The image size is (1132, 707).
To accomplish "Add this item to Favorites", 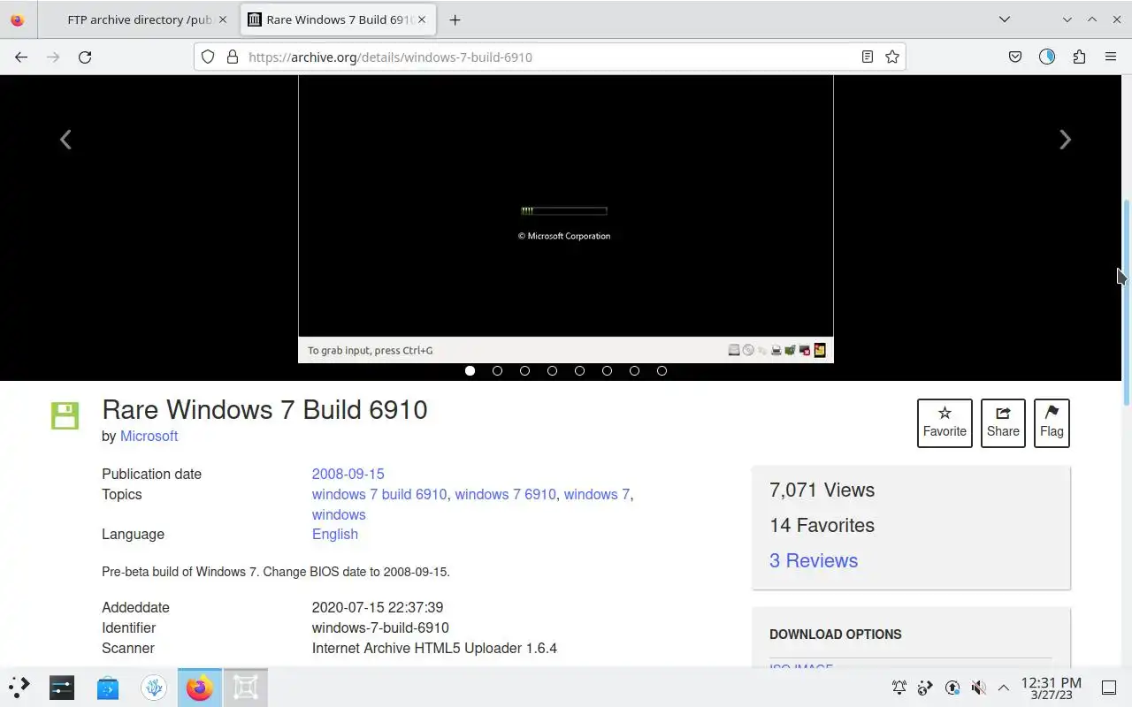I will [945, 423].
